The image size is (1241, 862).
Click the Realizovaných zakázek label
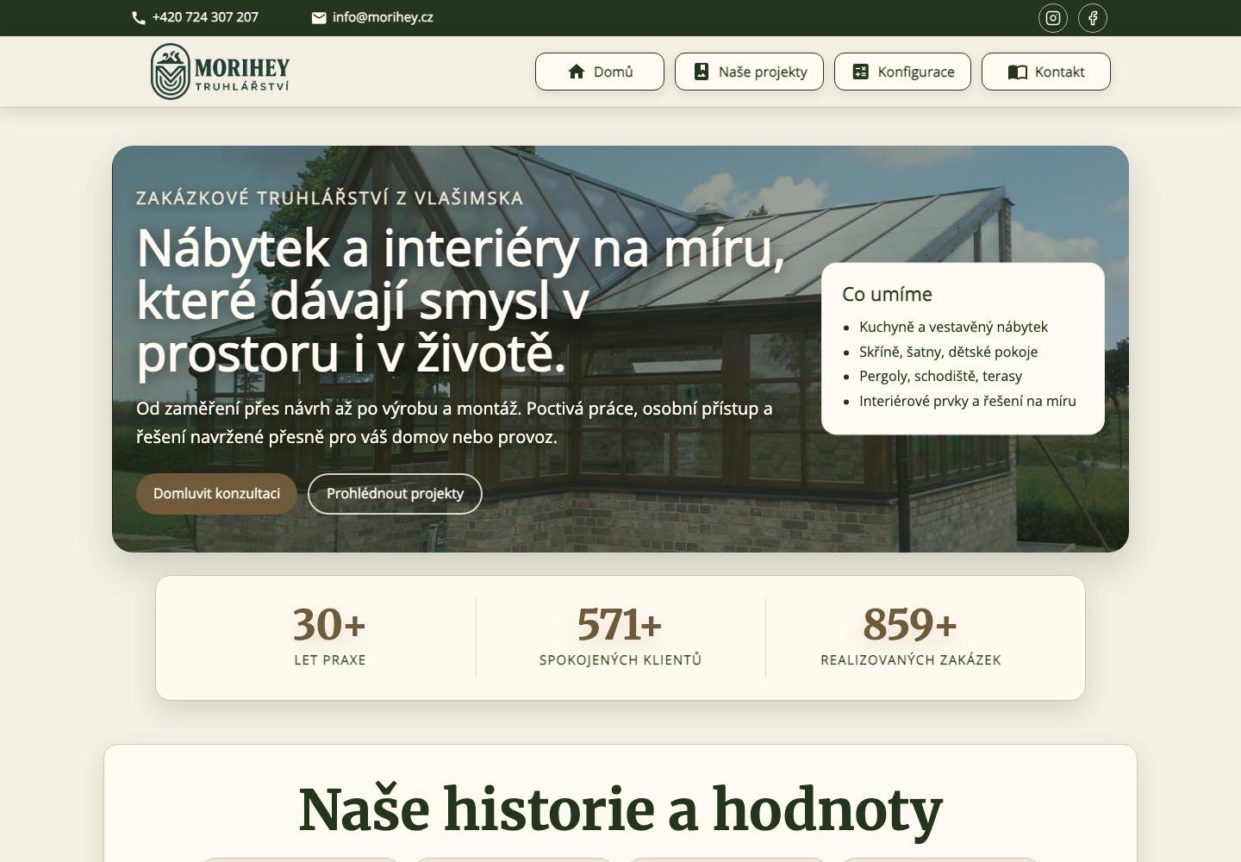911,660
